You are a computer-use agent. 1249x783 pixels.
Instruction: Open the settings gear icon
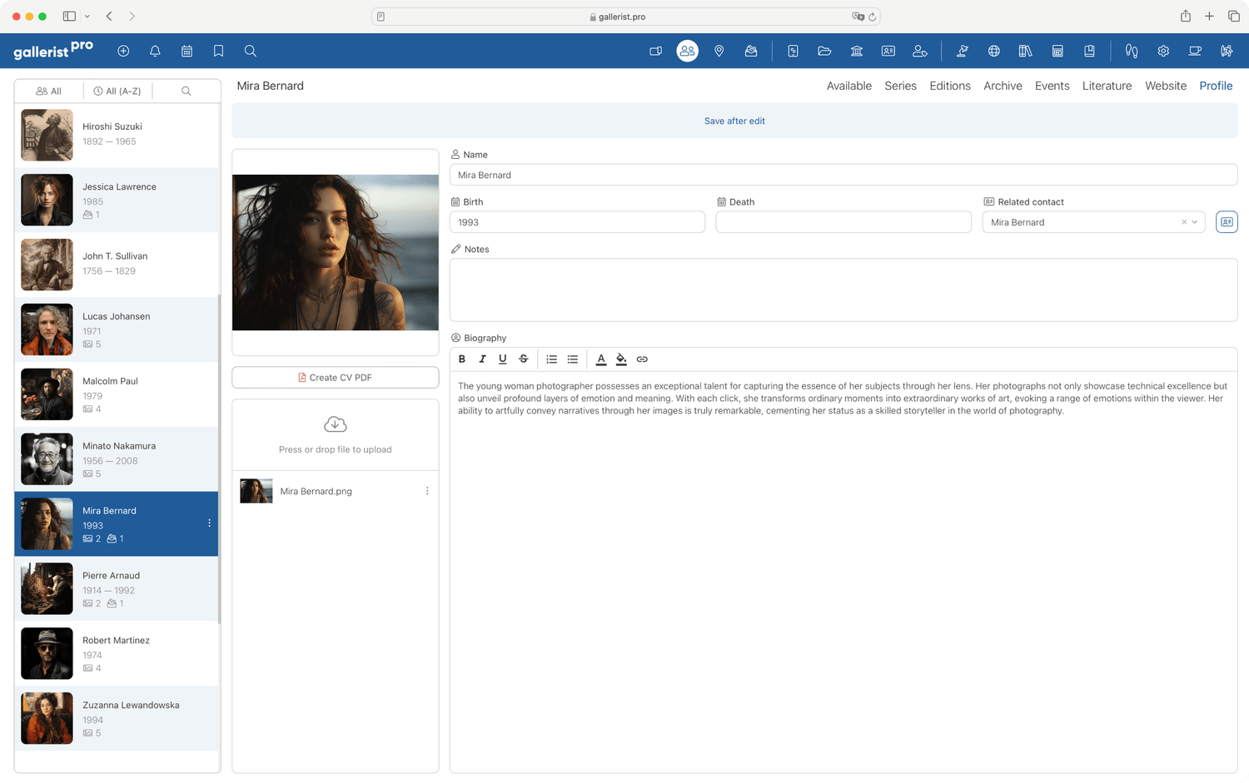[1163, 51]
